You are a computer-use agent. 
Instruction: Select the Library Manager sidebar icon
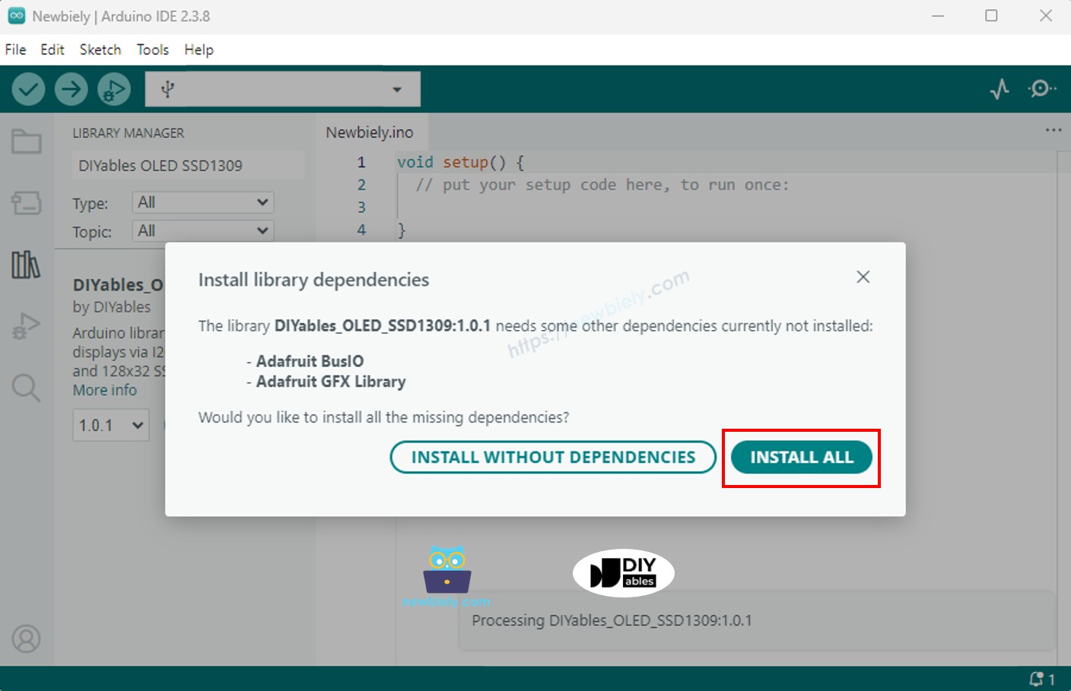pos(27,265)
